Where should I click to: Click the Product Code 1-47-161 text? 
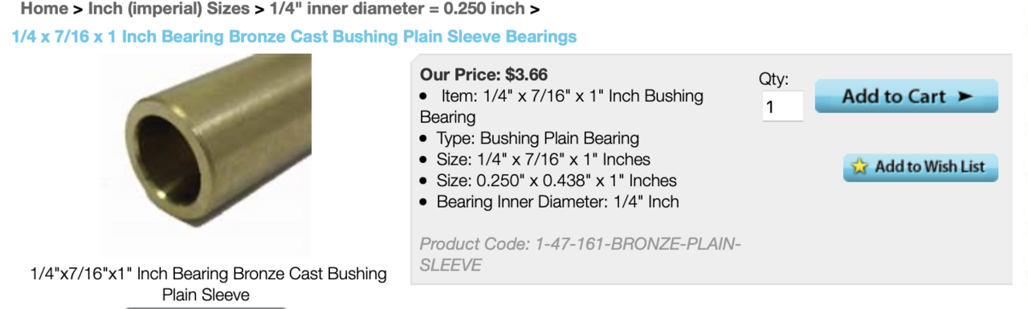(x=580, y=254)
